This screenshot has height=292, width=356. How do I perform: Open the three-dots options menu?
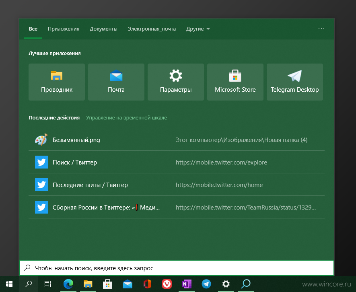(321, 29)
